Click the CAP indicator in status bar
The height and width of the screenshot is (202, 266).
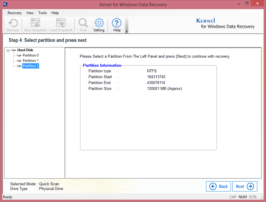click(x=233, y=197)
